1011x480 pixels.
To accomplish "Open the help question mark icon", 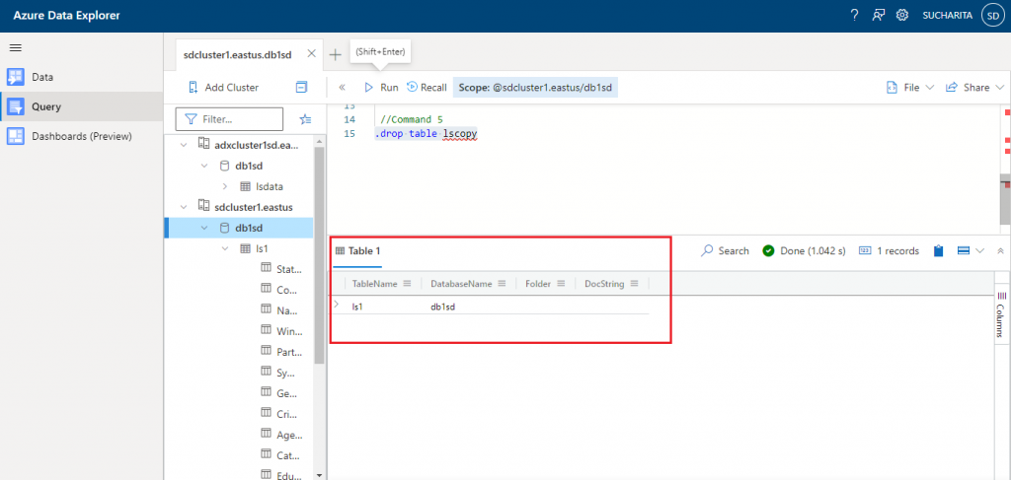I will pos(854,16).
